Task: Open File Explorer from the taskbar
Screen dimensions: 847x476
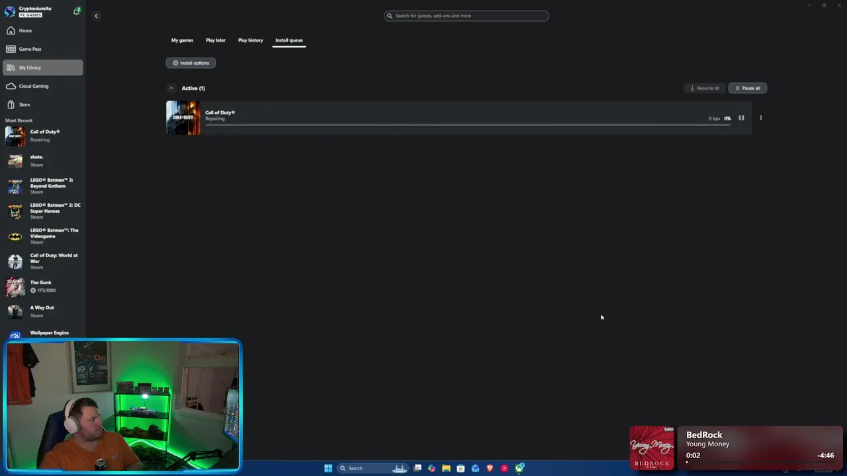Action: coord(446,468)
